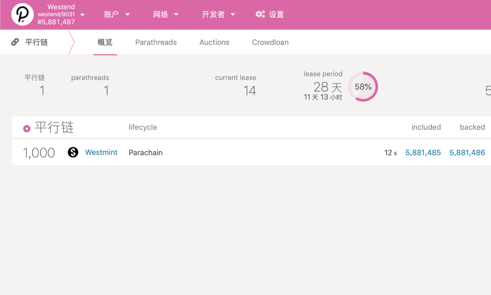The image size is (491, 295).
Task: Switch to the Auctions tab
Action: point(214,42)
